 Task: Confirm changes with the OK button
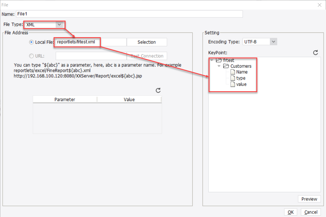(x=290, y=212)
